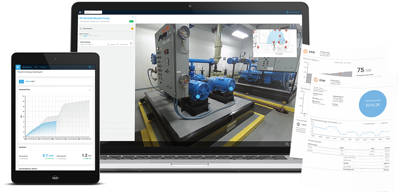Screen dimensions: 398x192
Task: Click the 1.2 kW peak demand value
Action: (x=87, y=155)
